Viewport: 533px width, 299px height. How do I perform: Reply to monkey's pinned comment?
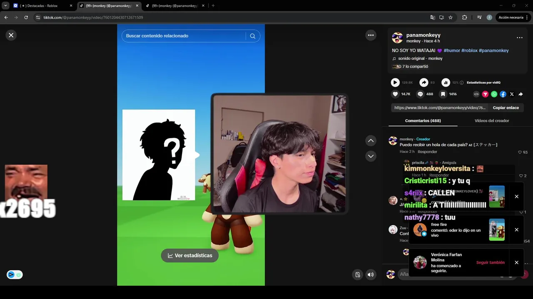pos(427,152)
